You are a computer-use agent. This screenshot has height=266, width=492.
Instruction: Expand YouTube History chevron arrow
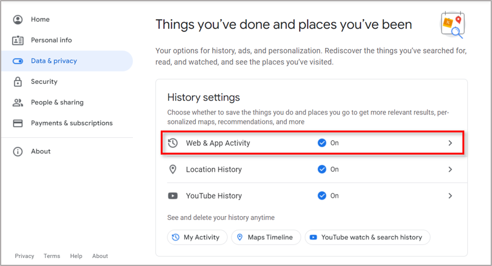(450, 196)
